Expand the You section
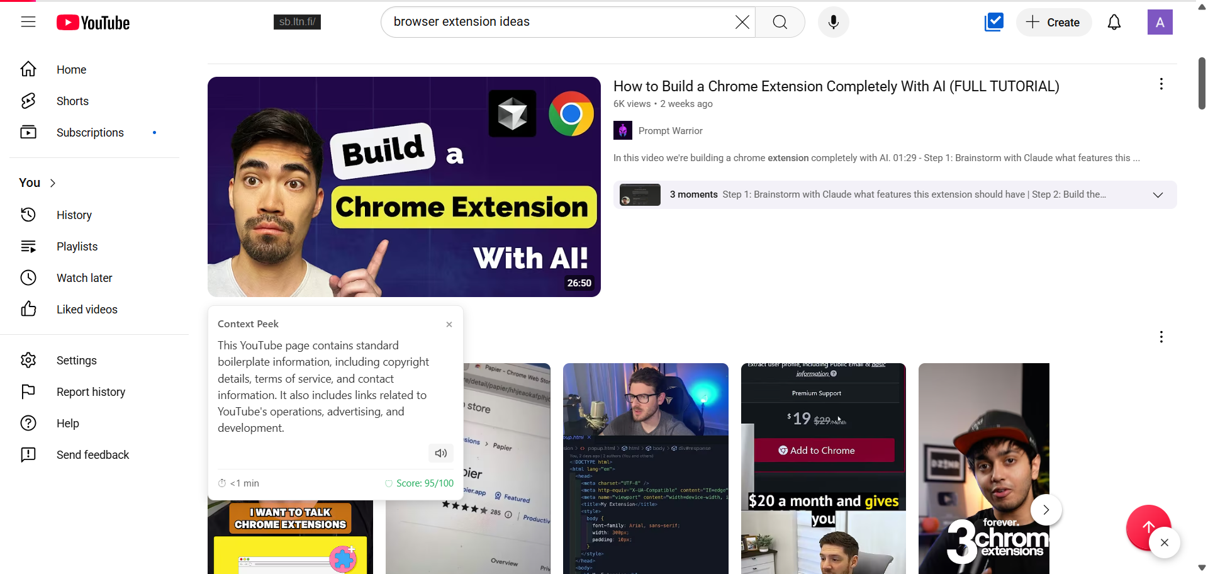Viewport: 1208px width, 574px height. pos(38,183)
